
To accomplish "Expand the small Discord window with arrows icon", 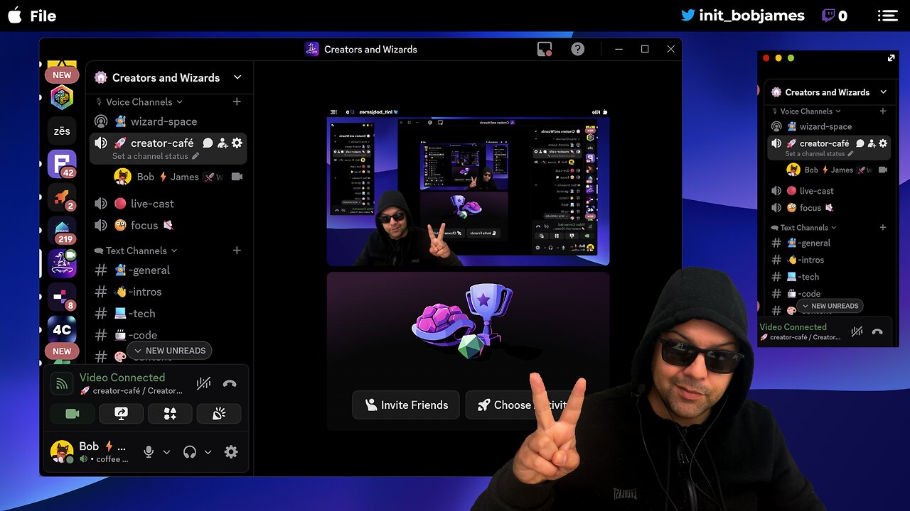I will pyautogui.click(x=892, y=58).
